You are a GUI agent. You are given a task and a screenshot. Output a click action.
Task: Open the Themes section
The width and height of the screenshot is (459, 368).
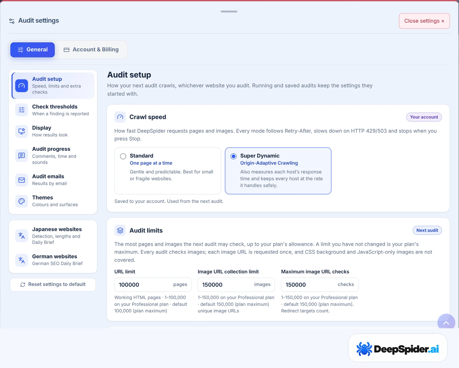tap(53, 201)
